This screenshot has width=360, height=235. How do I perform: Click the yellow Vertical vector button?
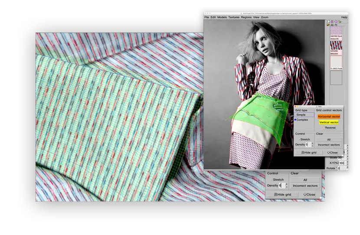click(x=329, y=122)
